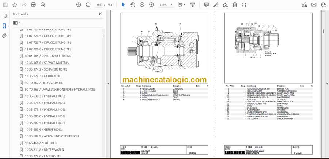329x159 pixels.
Task: Open bookmark 90 70 363 / UMWELTSCHONENDES HYDRAULIKOEL
Action: click(x=60, y=89)
